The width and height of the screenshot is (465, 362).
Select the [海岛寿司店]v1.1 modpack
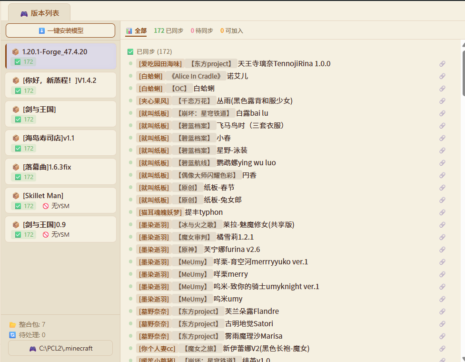point(61,142)
